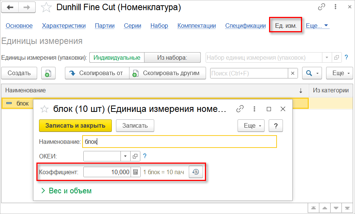The image size is (355, 214).
Task: Open coefficient change history clock button
Action: [x=196, y=172]
